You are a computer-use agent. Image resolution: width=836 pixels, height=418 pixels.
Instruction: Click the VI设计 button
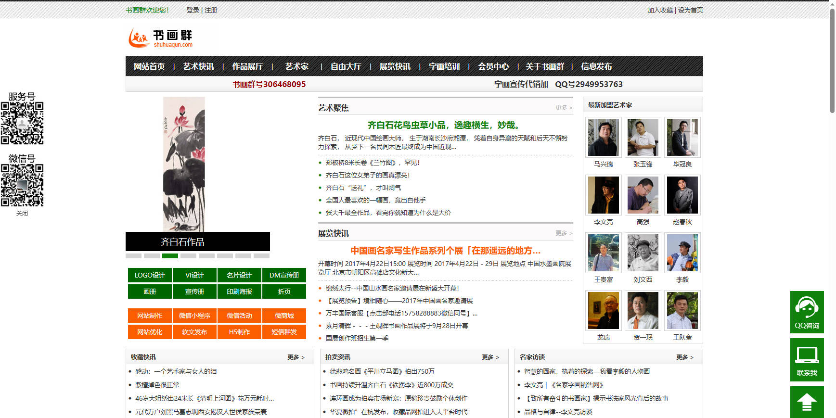click(194, 275)
